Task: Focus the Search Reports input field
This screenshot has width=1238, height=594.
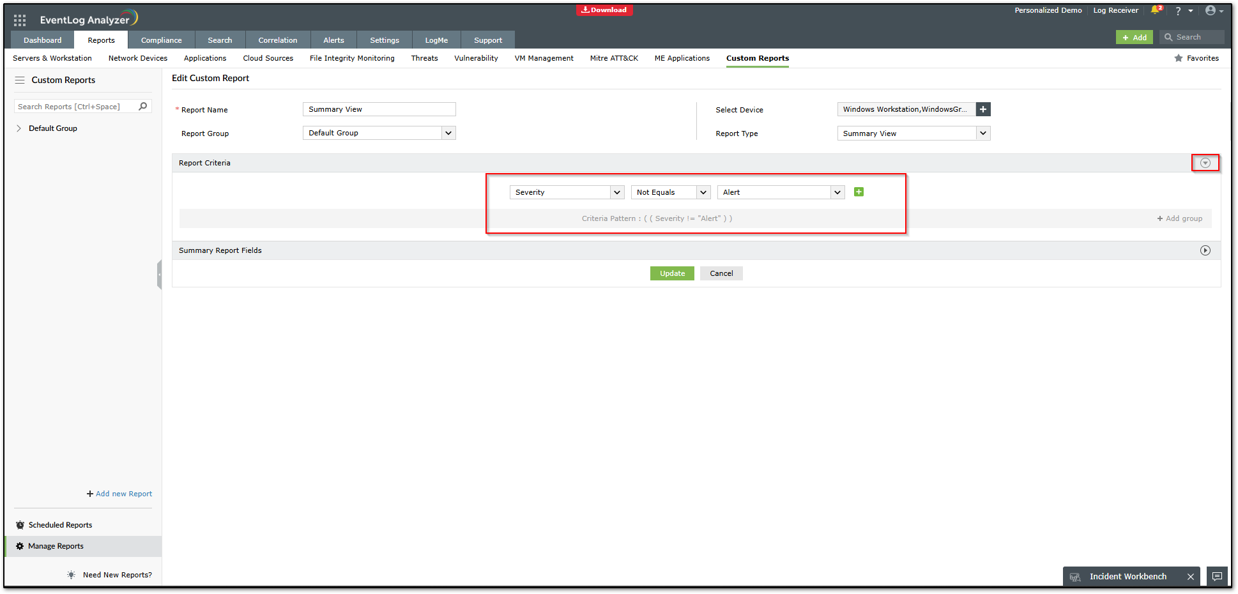Action: pyautogui.click(x=75, y=107)
